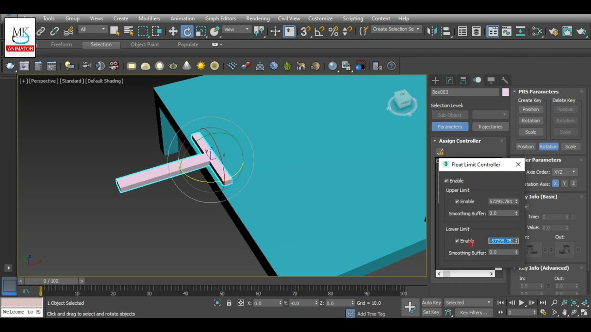Open the Create Selection Set dropdown
Screen dimensions: 591x332
click(x=396, y=29)
